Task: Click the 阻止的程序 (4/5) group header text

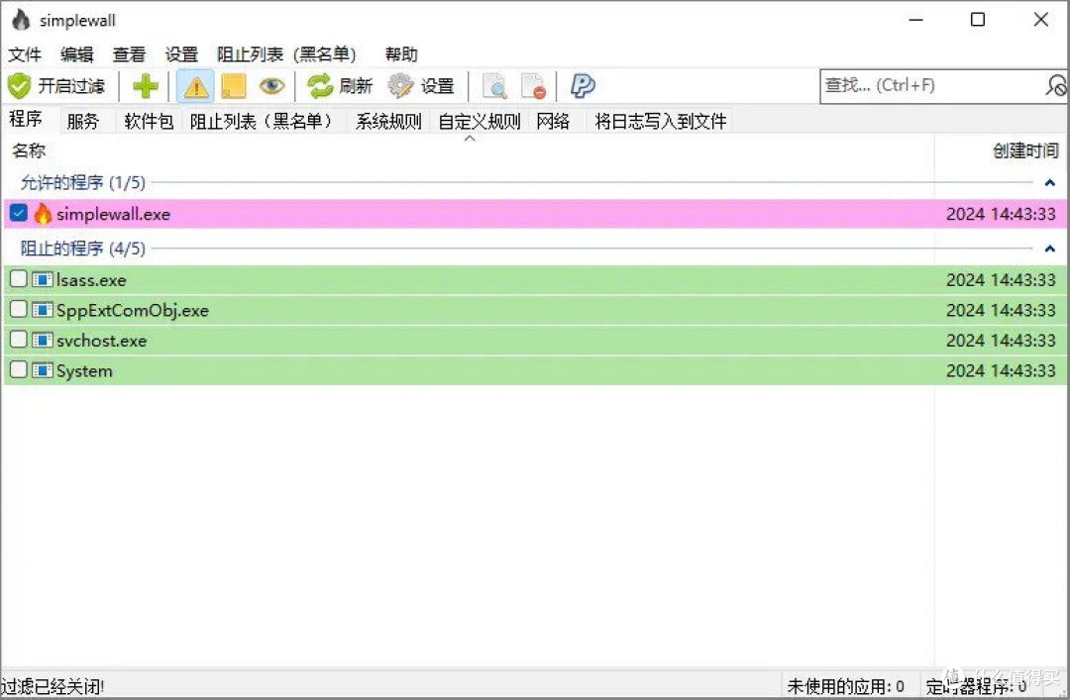Action: [82, 249]
